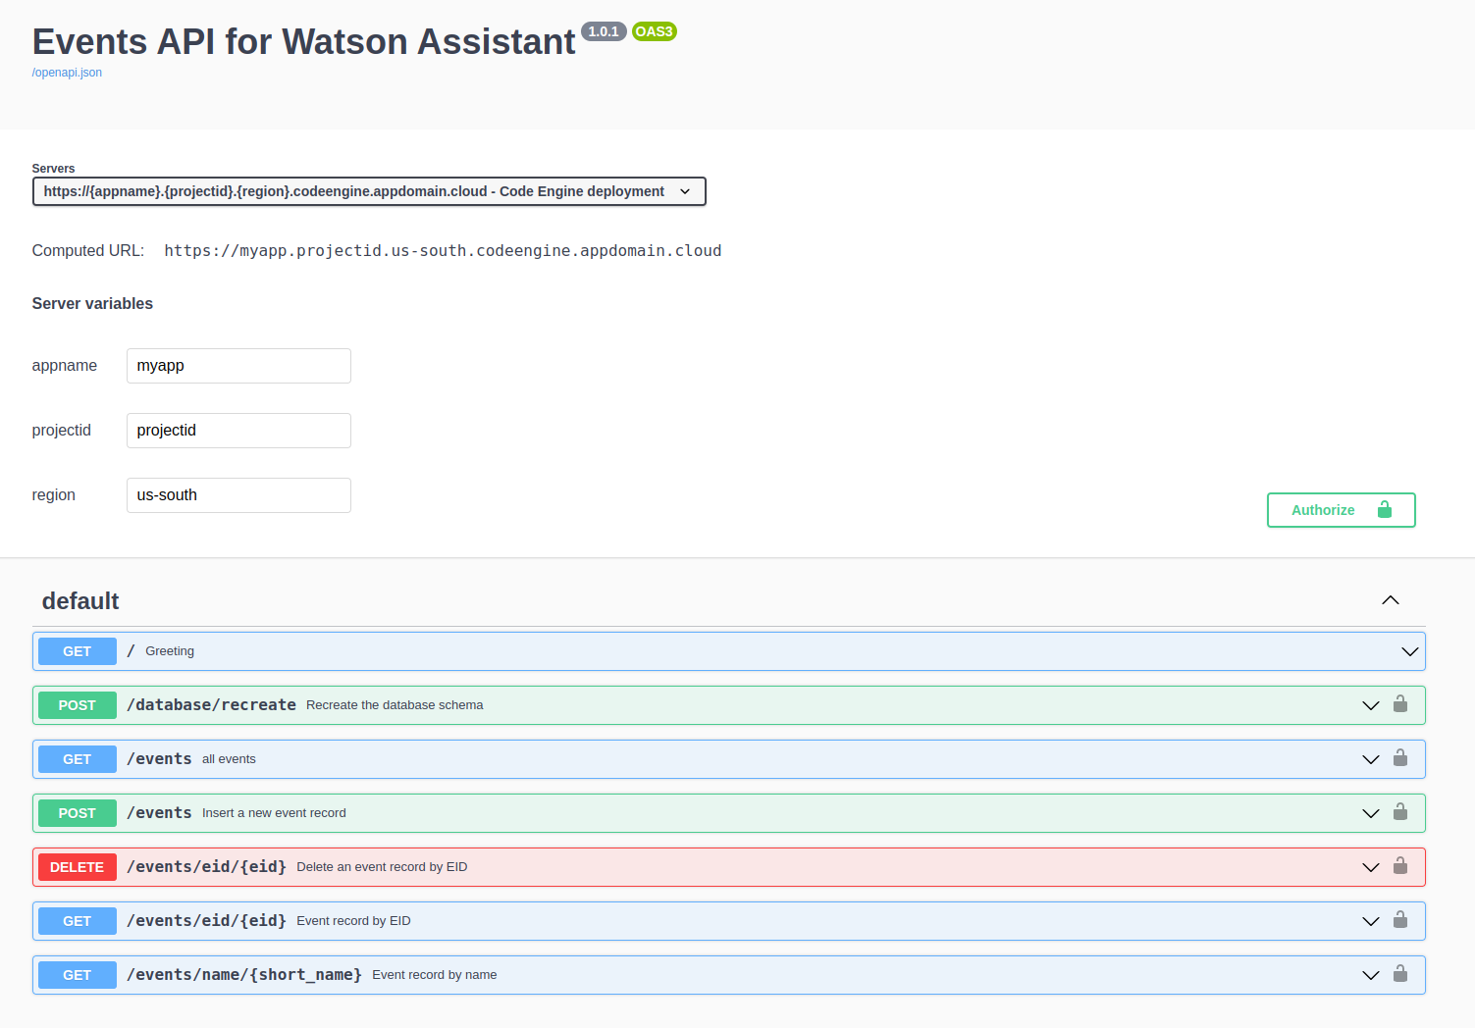Collapse the default section chevron
This screenshot has height=1028, width=1475.
point(1391,600)
